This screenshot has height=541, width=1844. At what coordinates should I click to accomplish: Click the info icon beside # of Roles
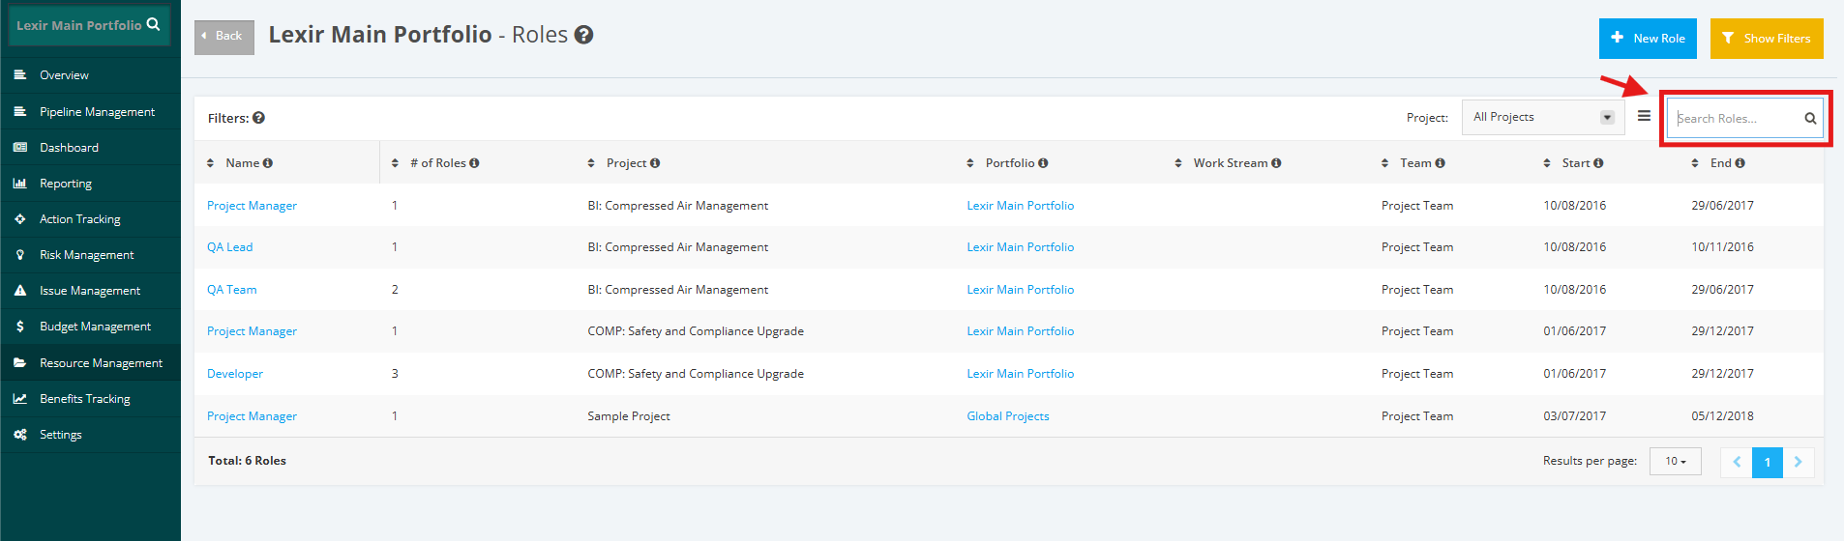tap(474, 163)
